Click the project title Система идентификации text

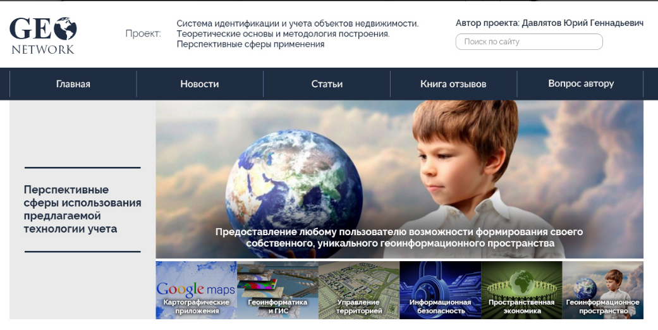coord(298,34)
